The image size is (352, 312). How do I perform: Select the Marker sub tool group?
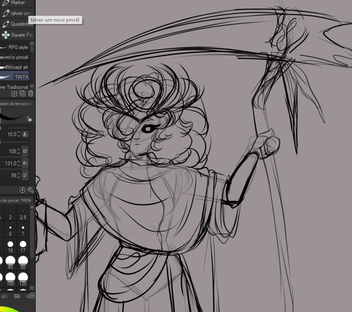[17, 3]
